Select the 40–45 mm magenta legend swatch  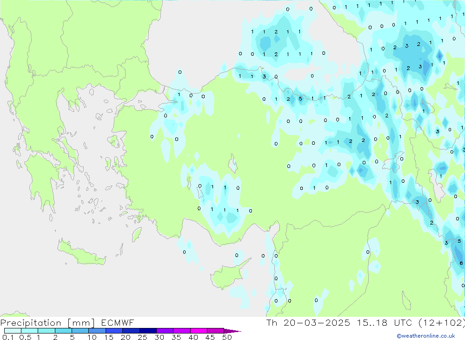[199, 331]
